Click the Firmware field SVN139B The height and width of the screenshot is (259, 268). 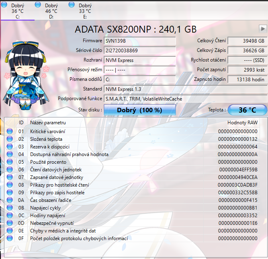click(140, 41)
